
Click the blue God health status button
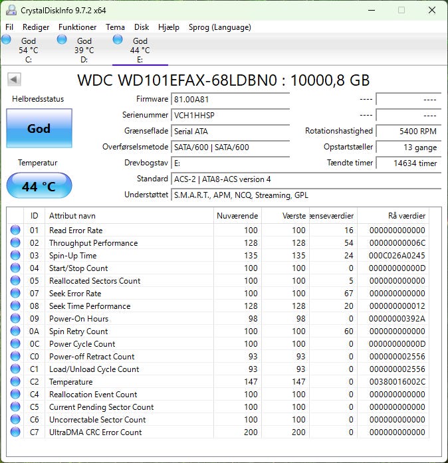point(39,128)
